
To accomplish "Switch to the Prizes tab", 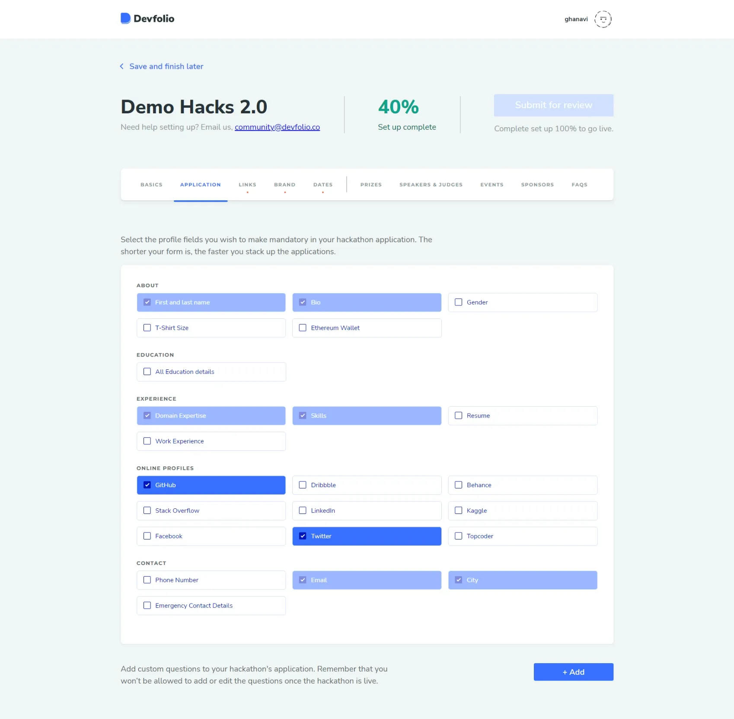I will (371, 185).
